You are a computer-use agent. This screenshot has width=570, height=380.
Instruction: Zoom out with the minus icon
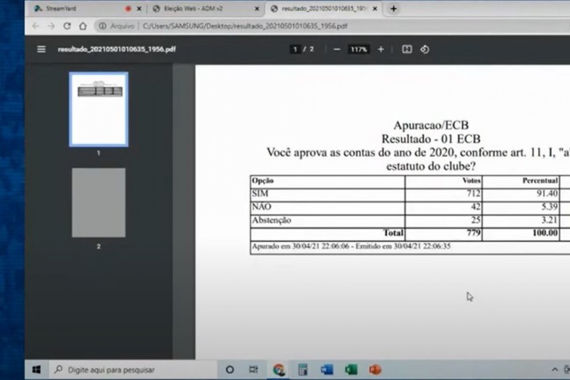[x=337, y=49]
